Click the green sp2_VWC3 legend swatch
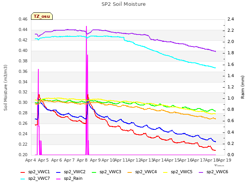 [94, 172]
